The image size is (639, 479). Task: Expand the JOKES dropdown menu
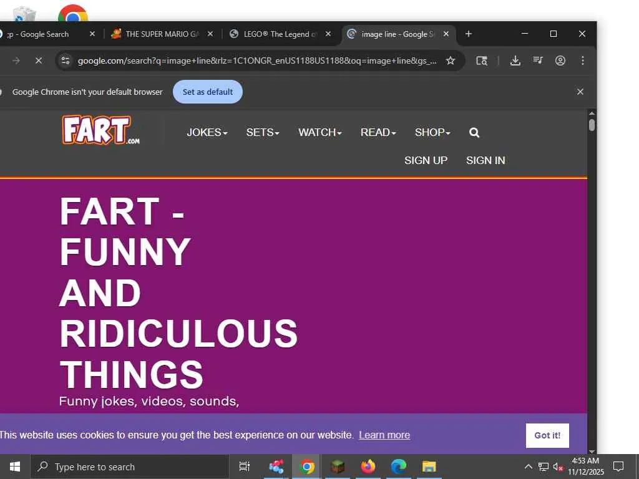click(207, 132)
